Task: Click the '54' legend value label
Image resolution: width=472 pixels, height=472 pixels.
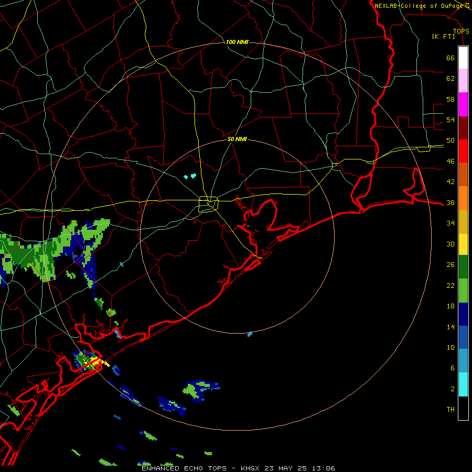Action: coord(450,120)
